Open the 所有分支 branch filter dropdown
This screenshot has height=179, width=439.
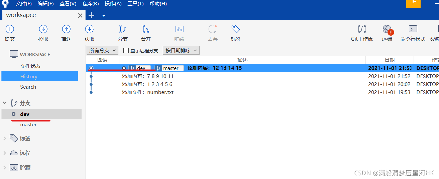[x=102, y=50]
